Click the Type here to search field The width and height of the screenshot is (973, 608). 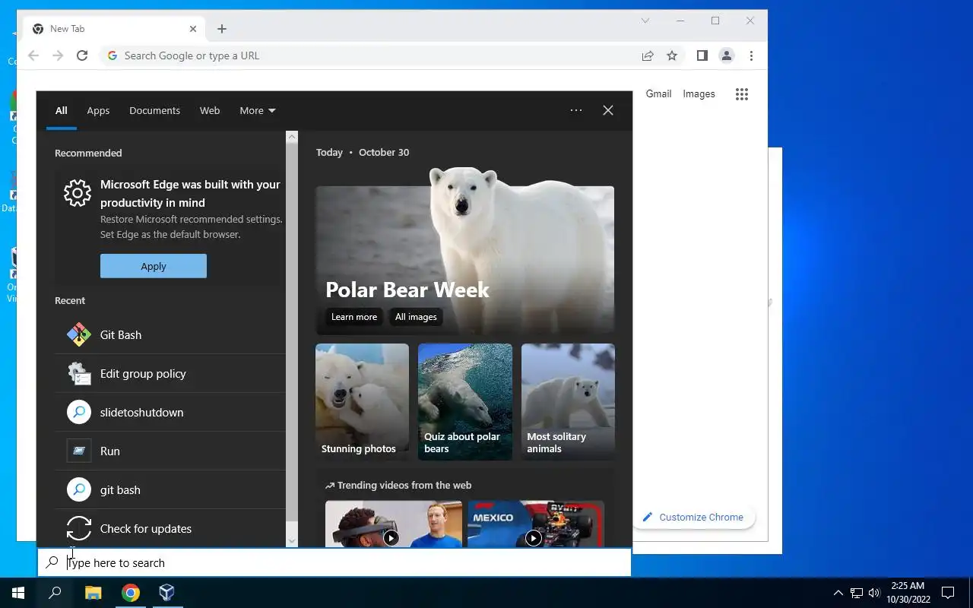point(334,563)
